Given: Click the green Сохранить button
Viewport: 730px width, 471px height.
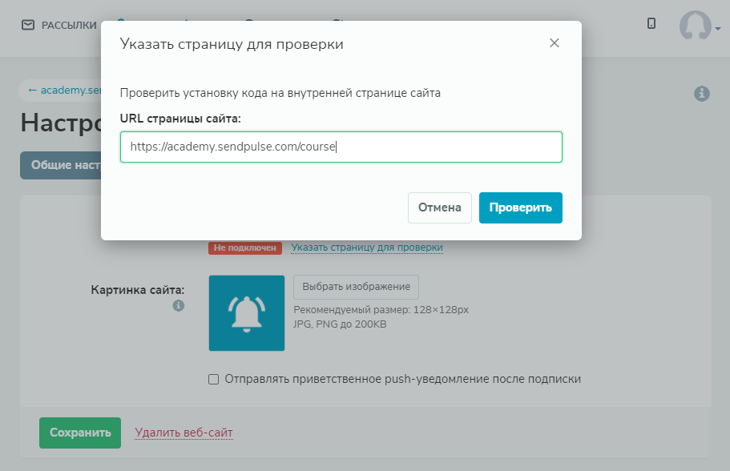Looking at the screenshot, I should 80,433.
